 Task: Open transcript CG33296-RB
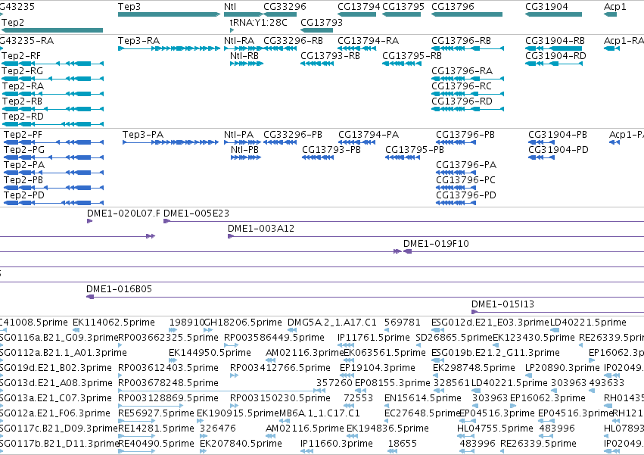point(280,48)
